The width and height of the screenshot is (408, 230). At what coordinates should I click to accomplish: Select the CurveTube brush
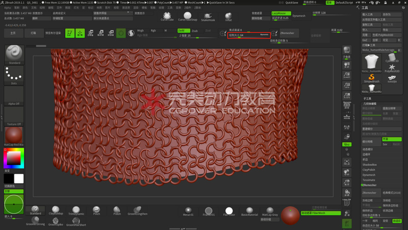167,16
